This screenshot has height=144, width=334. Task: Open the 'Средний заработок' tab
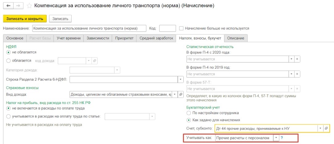(x=156, y=38)
